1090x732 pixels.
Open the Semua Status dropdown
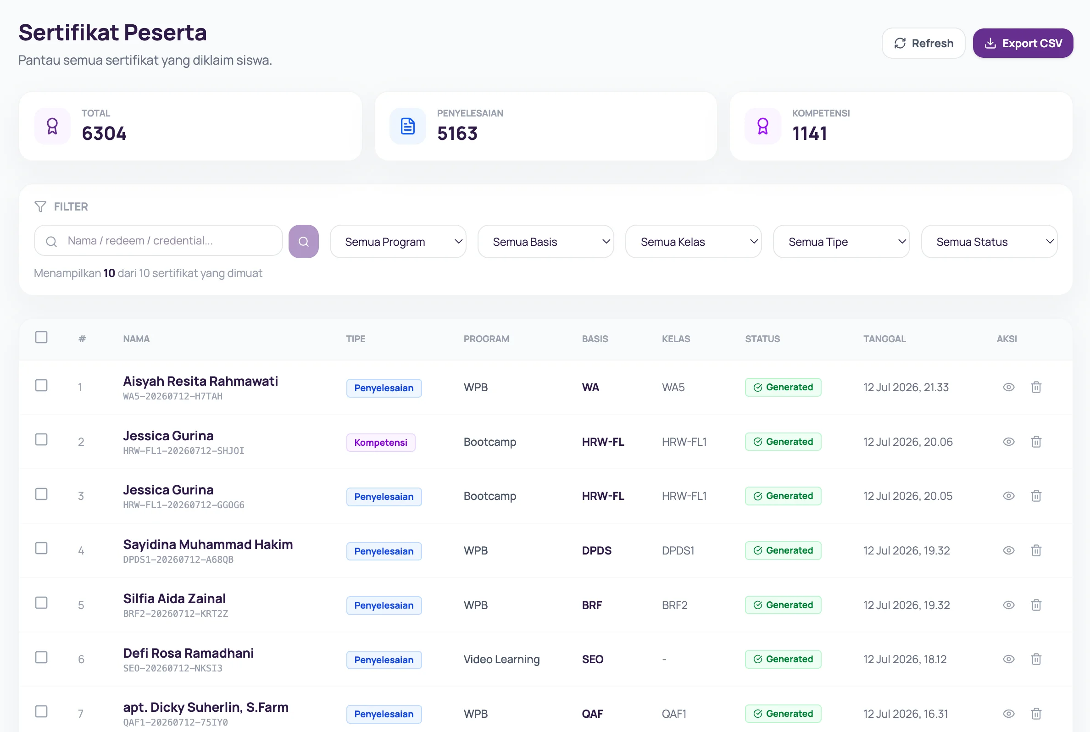[989, 241]
